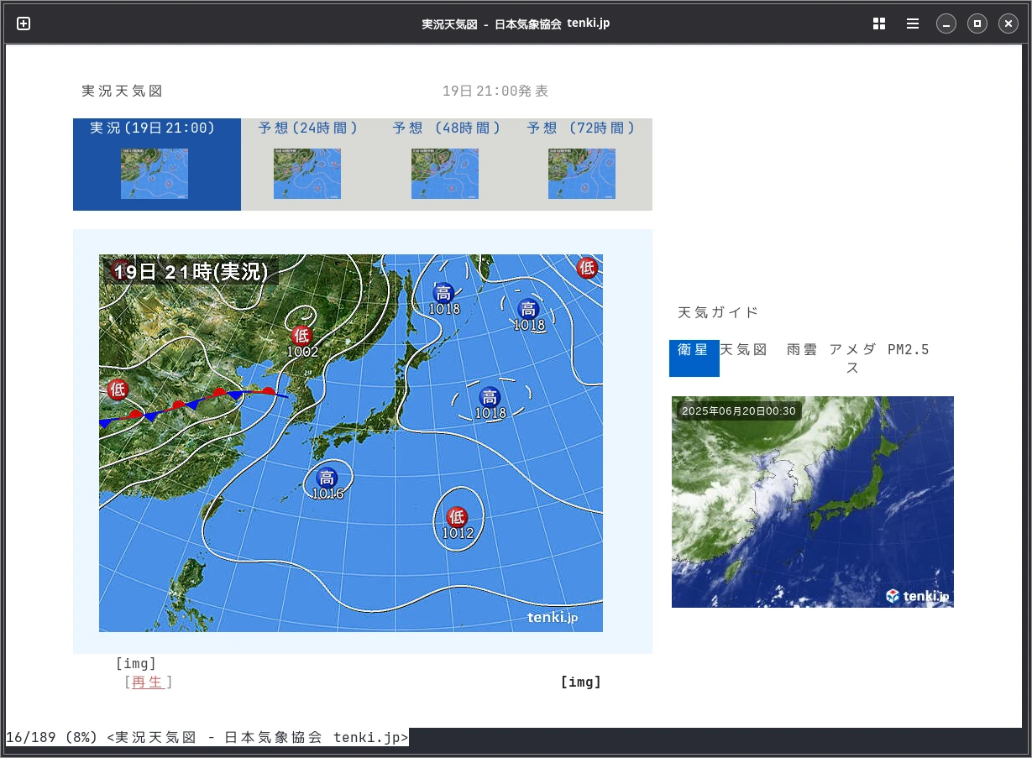Click the 19日21:00発表 text

click(x=495, y=91)
